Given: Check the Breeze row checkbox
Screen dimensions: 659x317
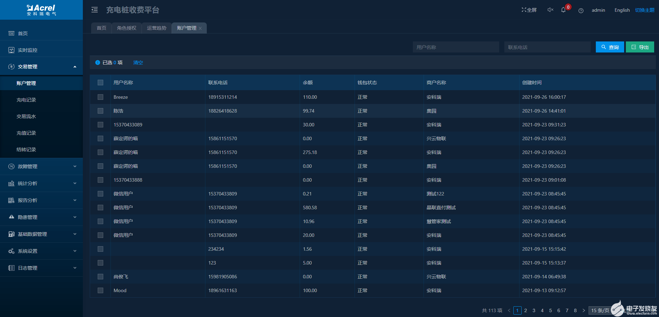Looking at the screenshot, I should [100, 97].
